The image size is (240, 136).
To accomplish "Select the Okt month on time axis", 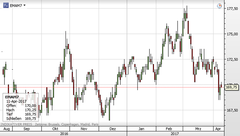I will pos(55,129).
